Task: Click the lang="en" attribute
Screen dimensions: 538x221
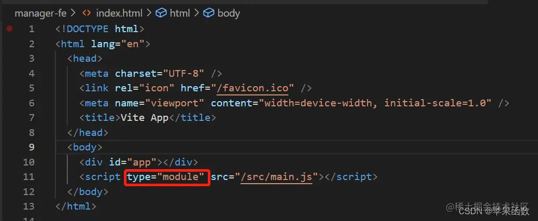Action: coord(118,44)
